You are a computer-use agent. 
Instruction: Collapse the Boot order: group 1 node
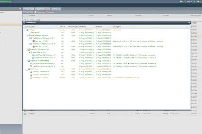(29, 52)
